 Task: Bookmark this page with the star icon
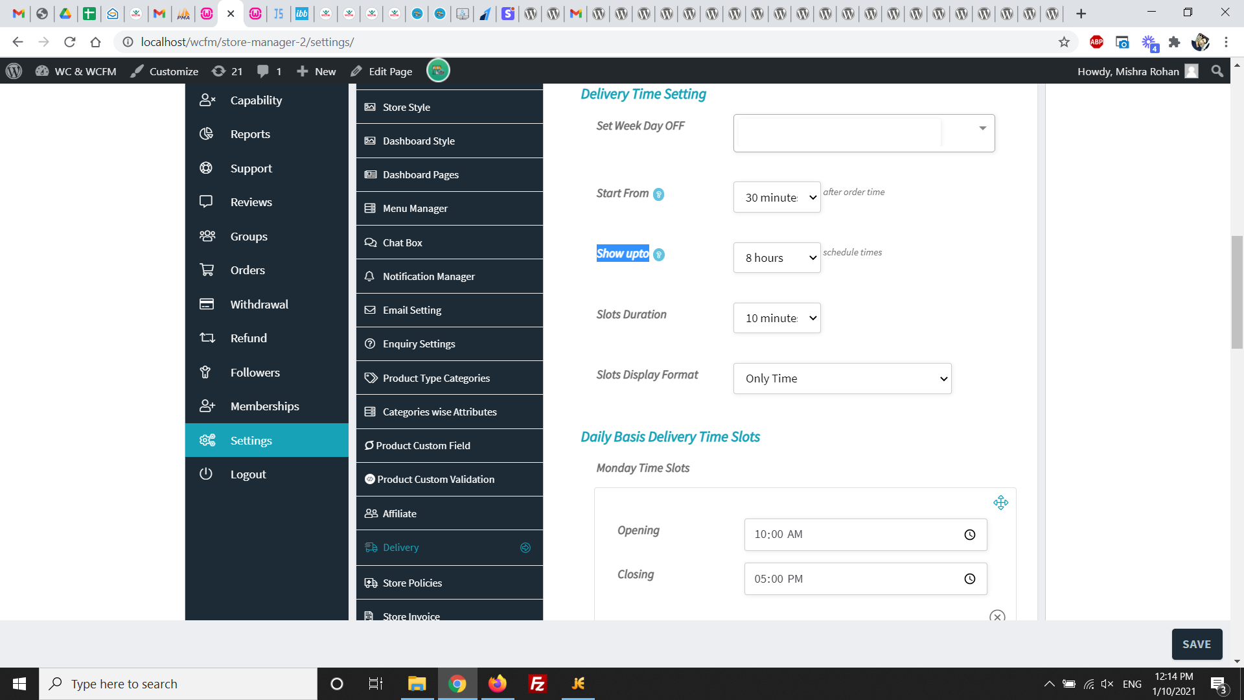point(1064,42)
